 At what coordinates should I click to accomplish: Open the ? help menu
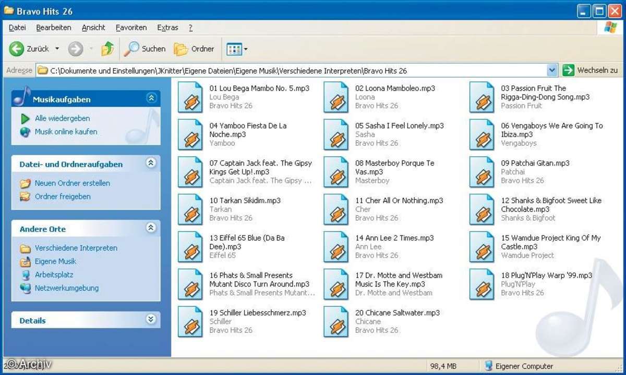pyautogui.click(x=190, y=28)
